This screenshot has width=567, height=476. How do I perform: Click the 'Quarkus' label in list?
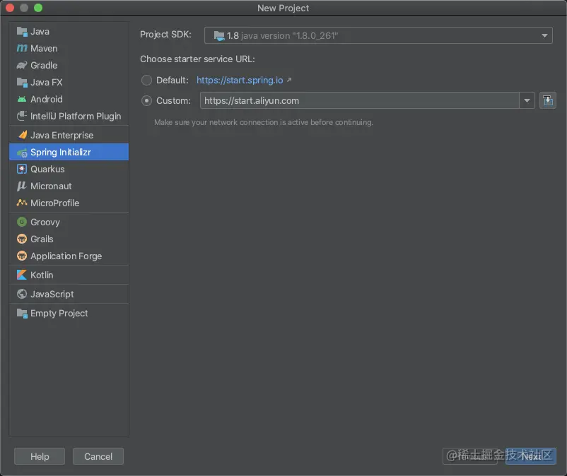pyautogui.click(x=47, y=169)
